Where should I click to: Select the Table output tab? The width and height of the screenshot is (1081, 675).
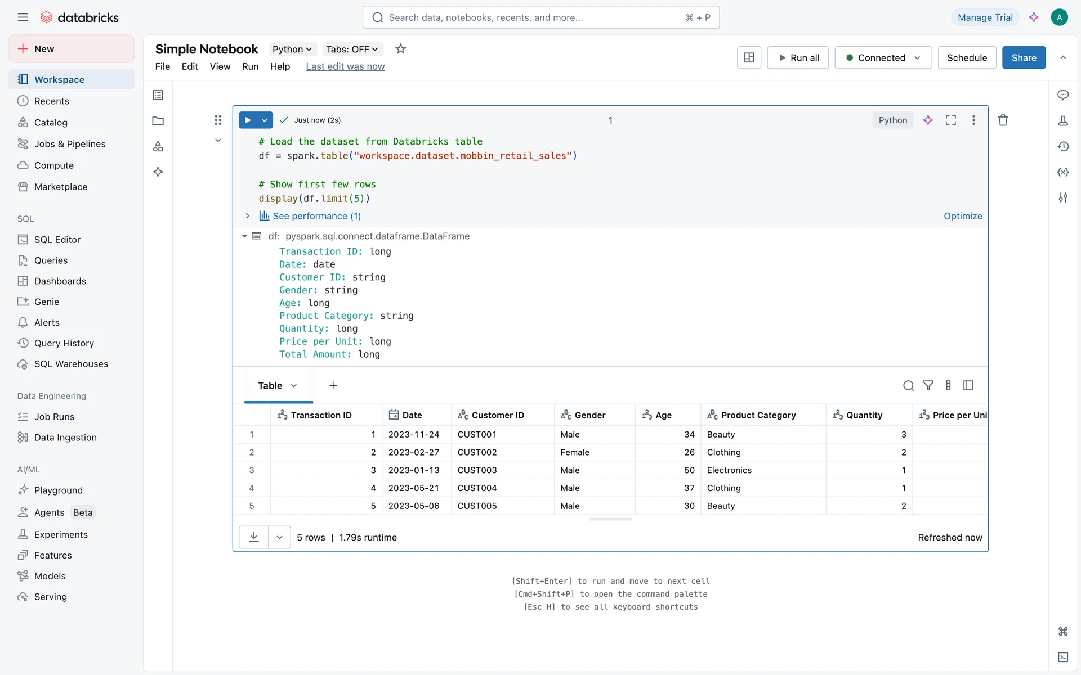tap(270, 385)
